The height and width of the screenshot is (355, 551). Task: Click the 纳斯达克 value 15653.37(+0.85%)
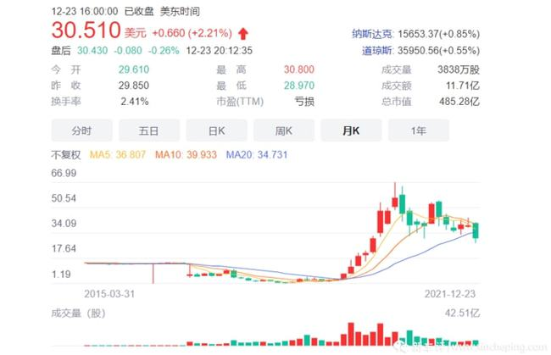click(x=438, y=34)
